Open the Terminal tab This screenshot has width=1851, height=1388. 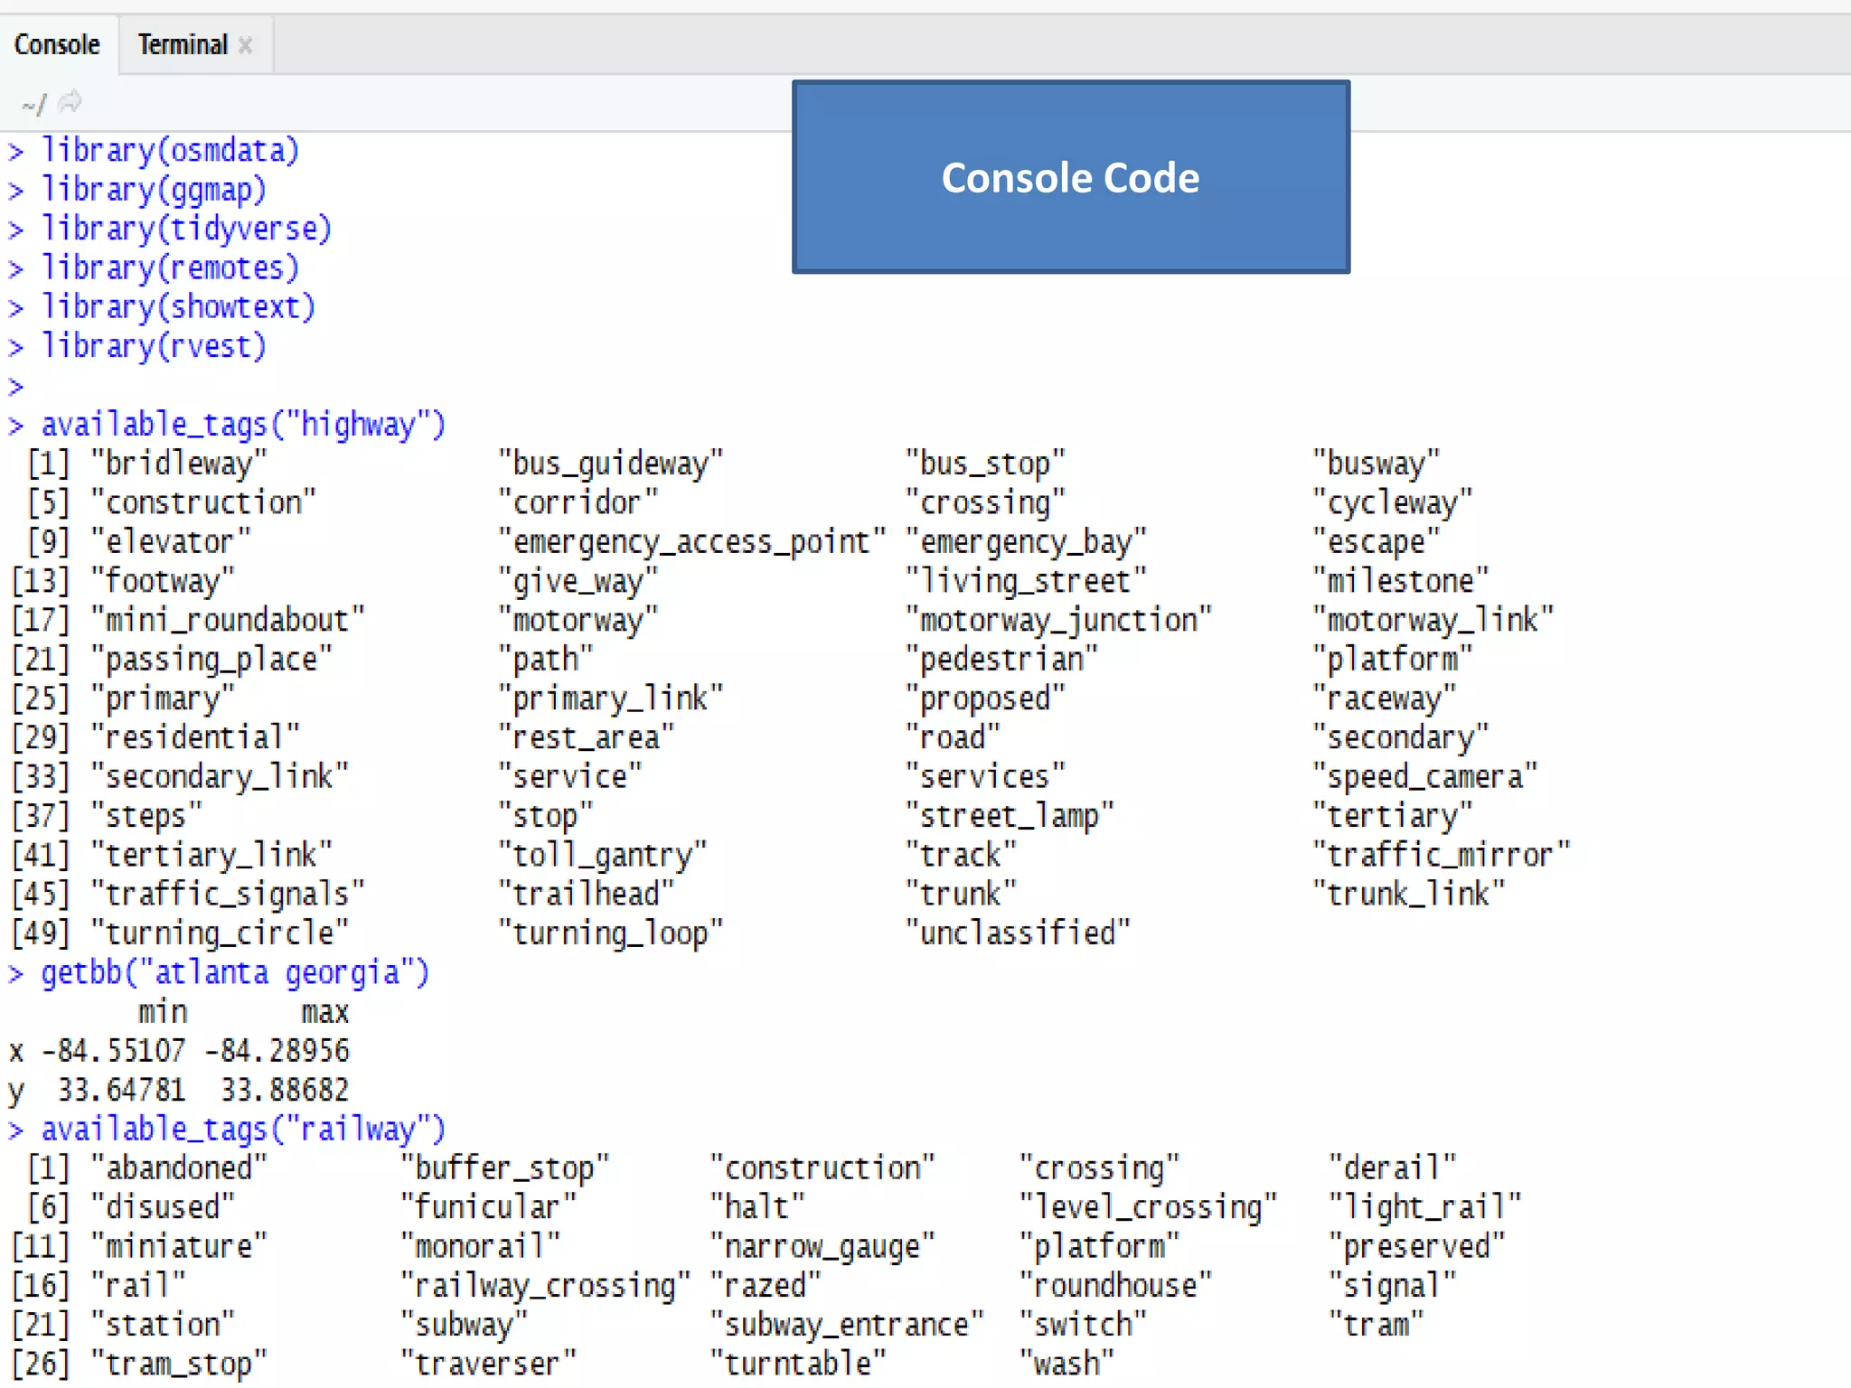pyautogui.click(x=183, y=44)
